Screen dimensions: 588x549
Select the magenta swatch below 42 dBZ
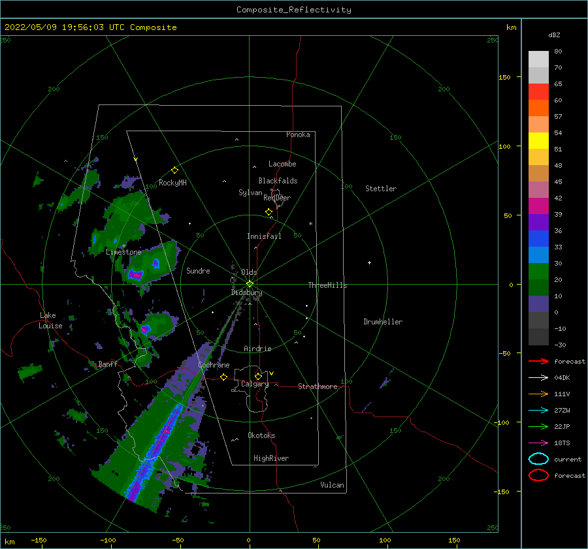click(538, 206)
